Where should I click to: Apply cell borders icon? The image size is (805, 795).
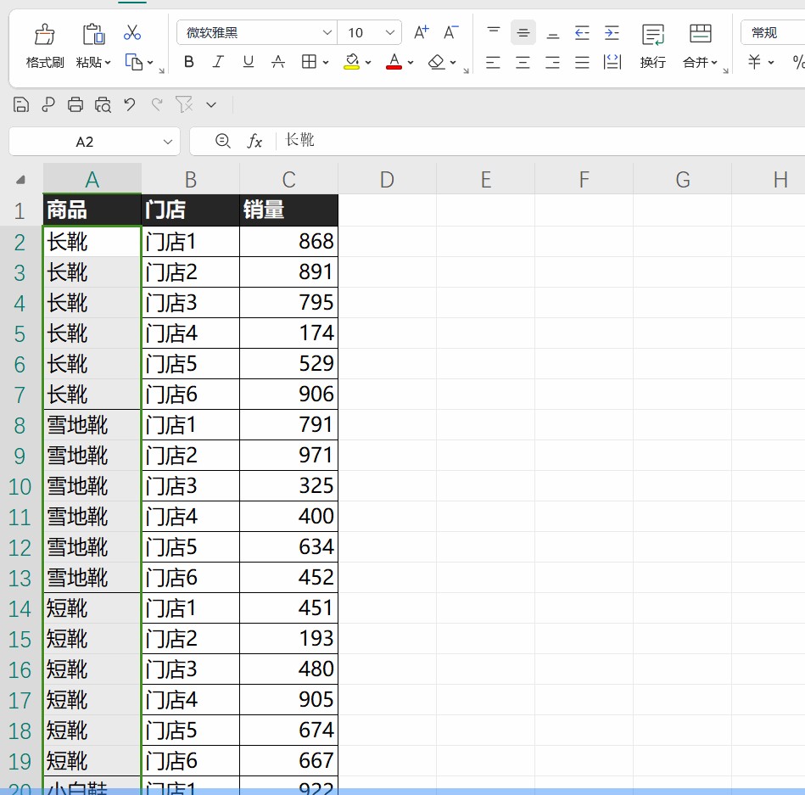(309, 62)
